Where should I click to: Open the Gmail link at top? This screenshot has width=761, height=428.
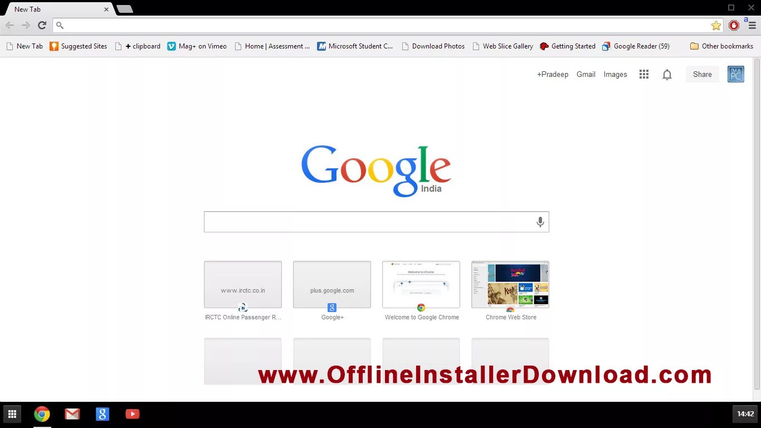[586, 74]
